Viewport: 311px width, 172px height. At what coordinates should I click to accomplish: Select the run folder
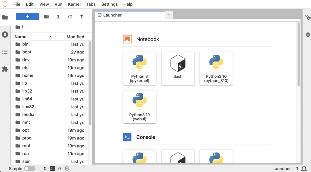pos(50,154)
